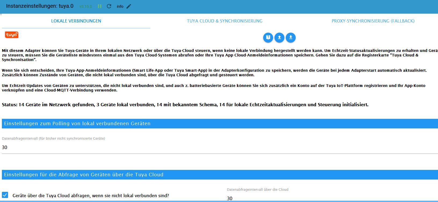The height and width of the screenshot is (202, 438).
Task: Open the help button with question mark
Action: pos(268,37)
